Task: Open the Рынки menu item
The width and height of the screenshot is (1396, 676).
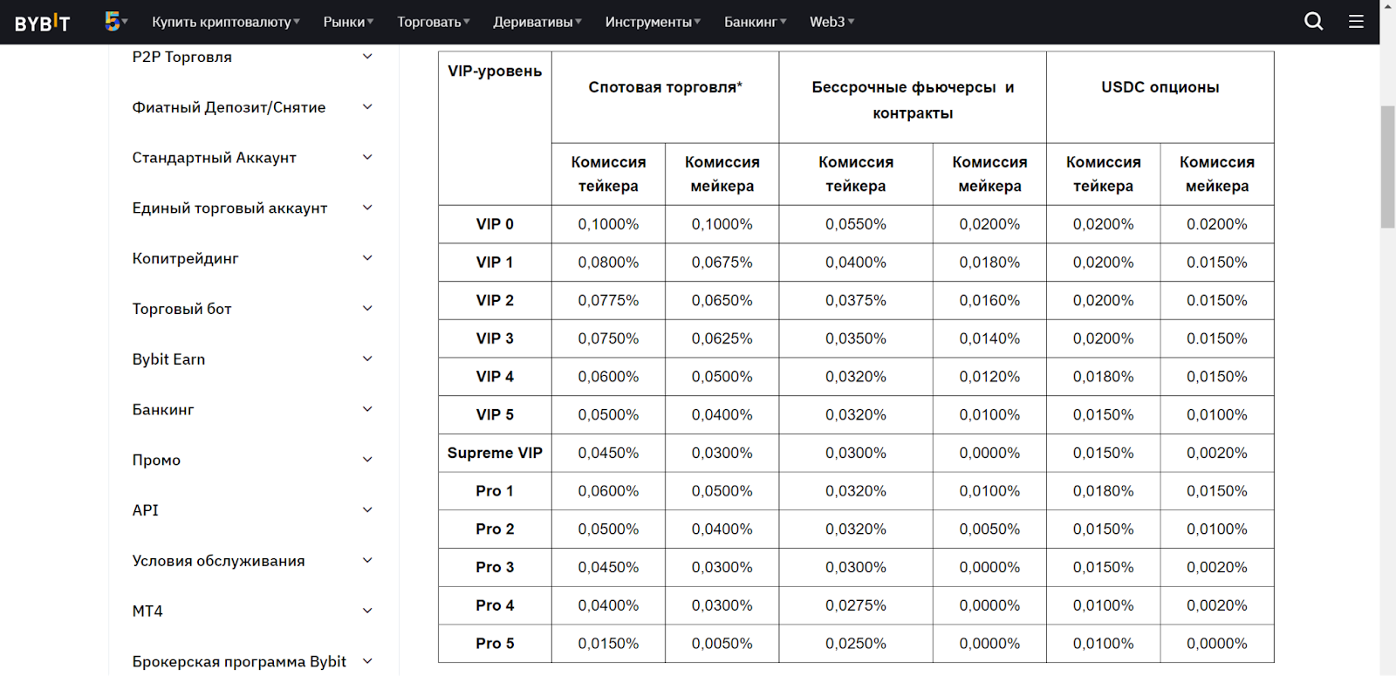Action: click(348, 22)
